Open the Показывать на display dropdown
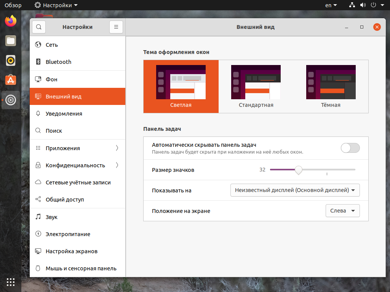This screenshot has height=292, width=390. (295, 190)
